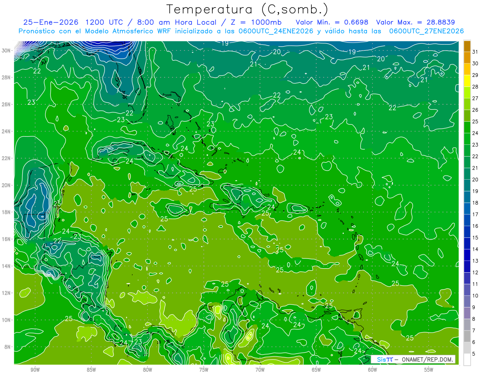This screenshot has height=375, width=486.
Task: Click the colorbar value "18"
Action: (475, 203)
